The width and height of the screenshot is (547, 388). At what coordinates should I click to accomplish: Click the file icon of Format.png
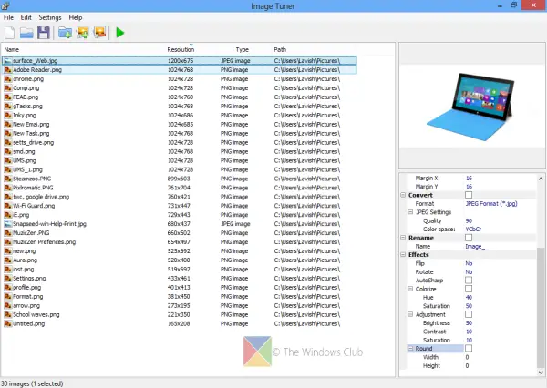point(7,296)
